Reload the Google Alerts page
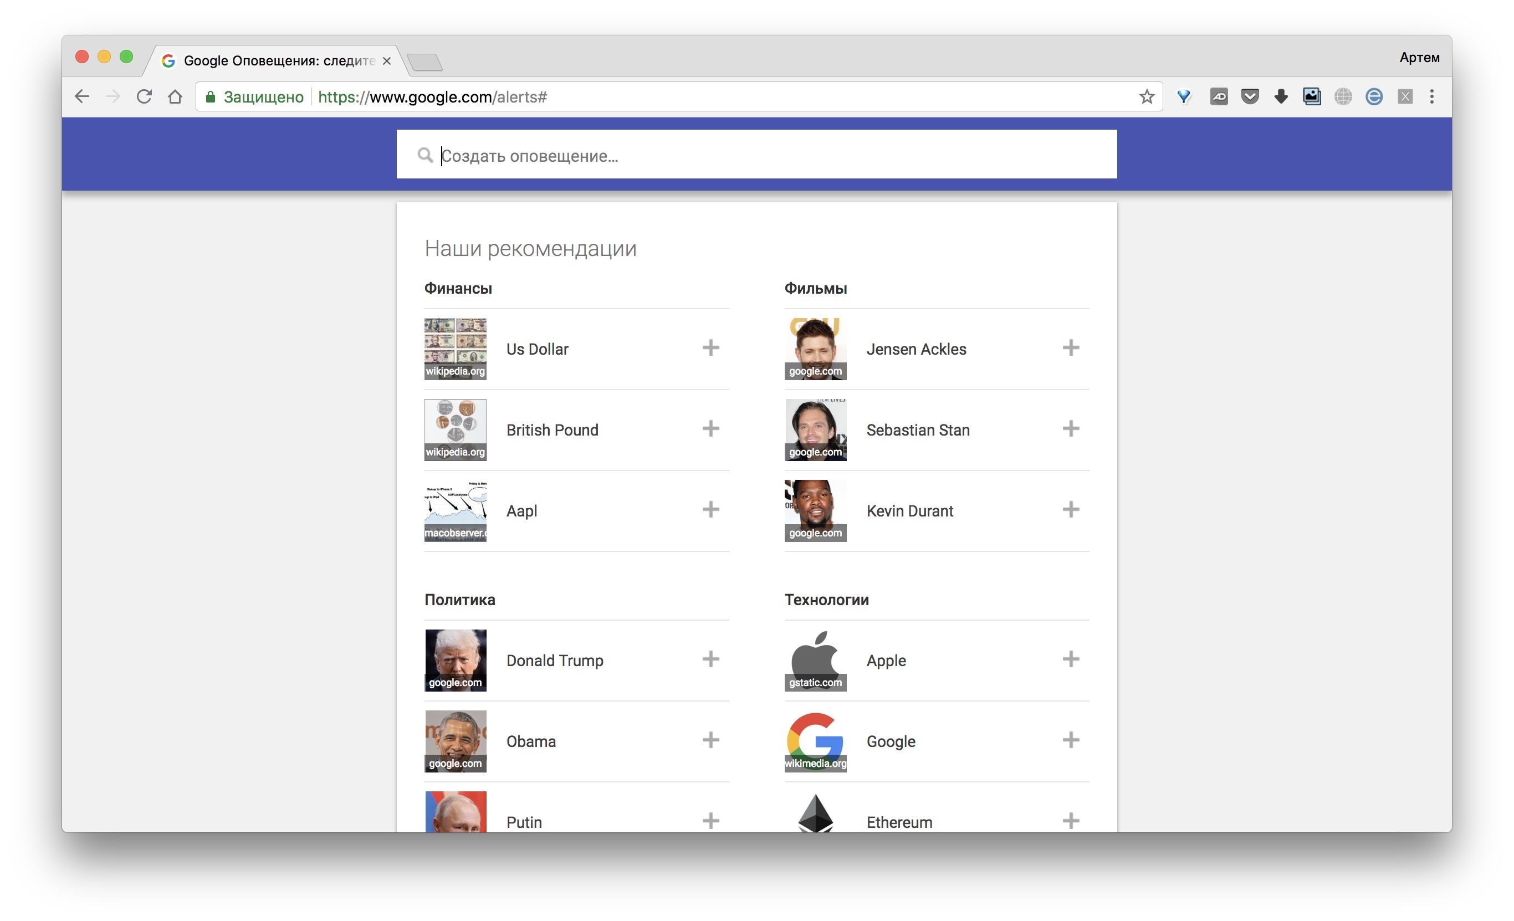 (145, 96)
